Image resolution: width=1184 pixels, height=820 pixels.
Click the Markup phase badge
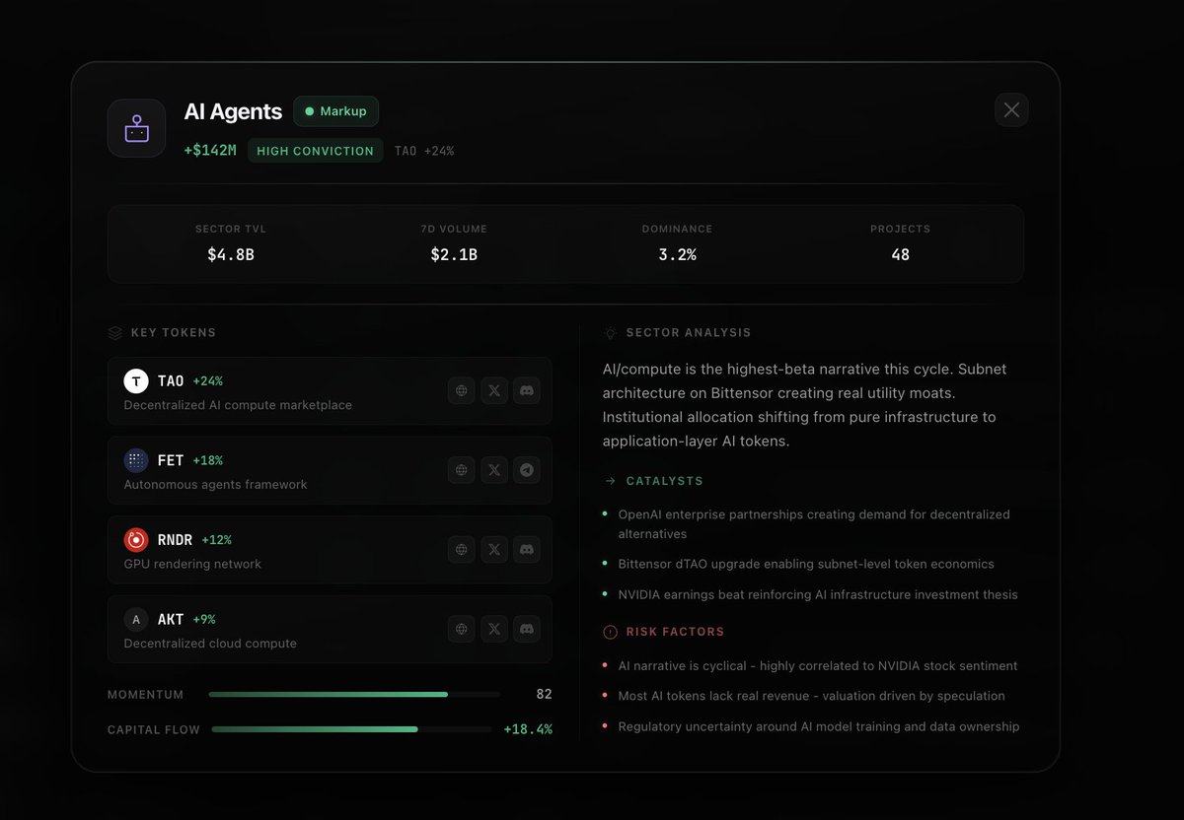(335, 111)
